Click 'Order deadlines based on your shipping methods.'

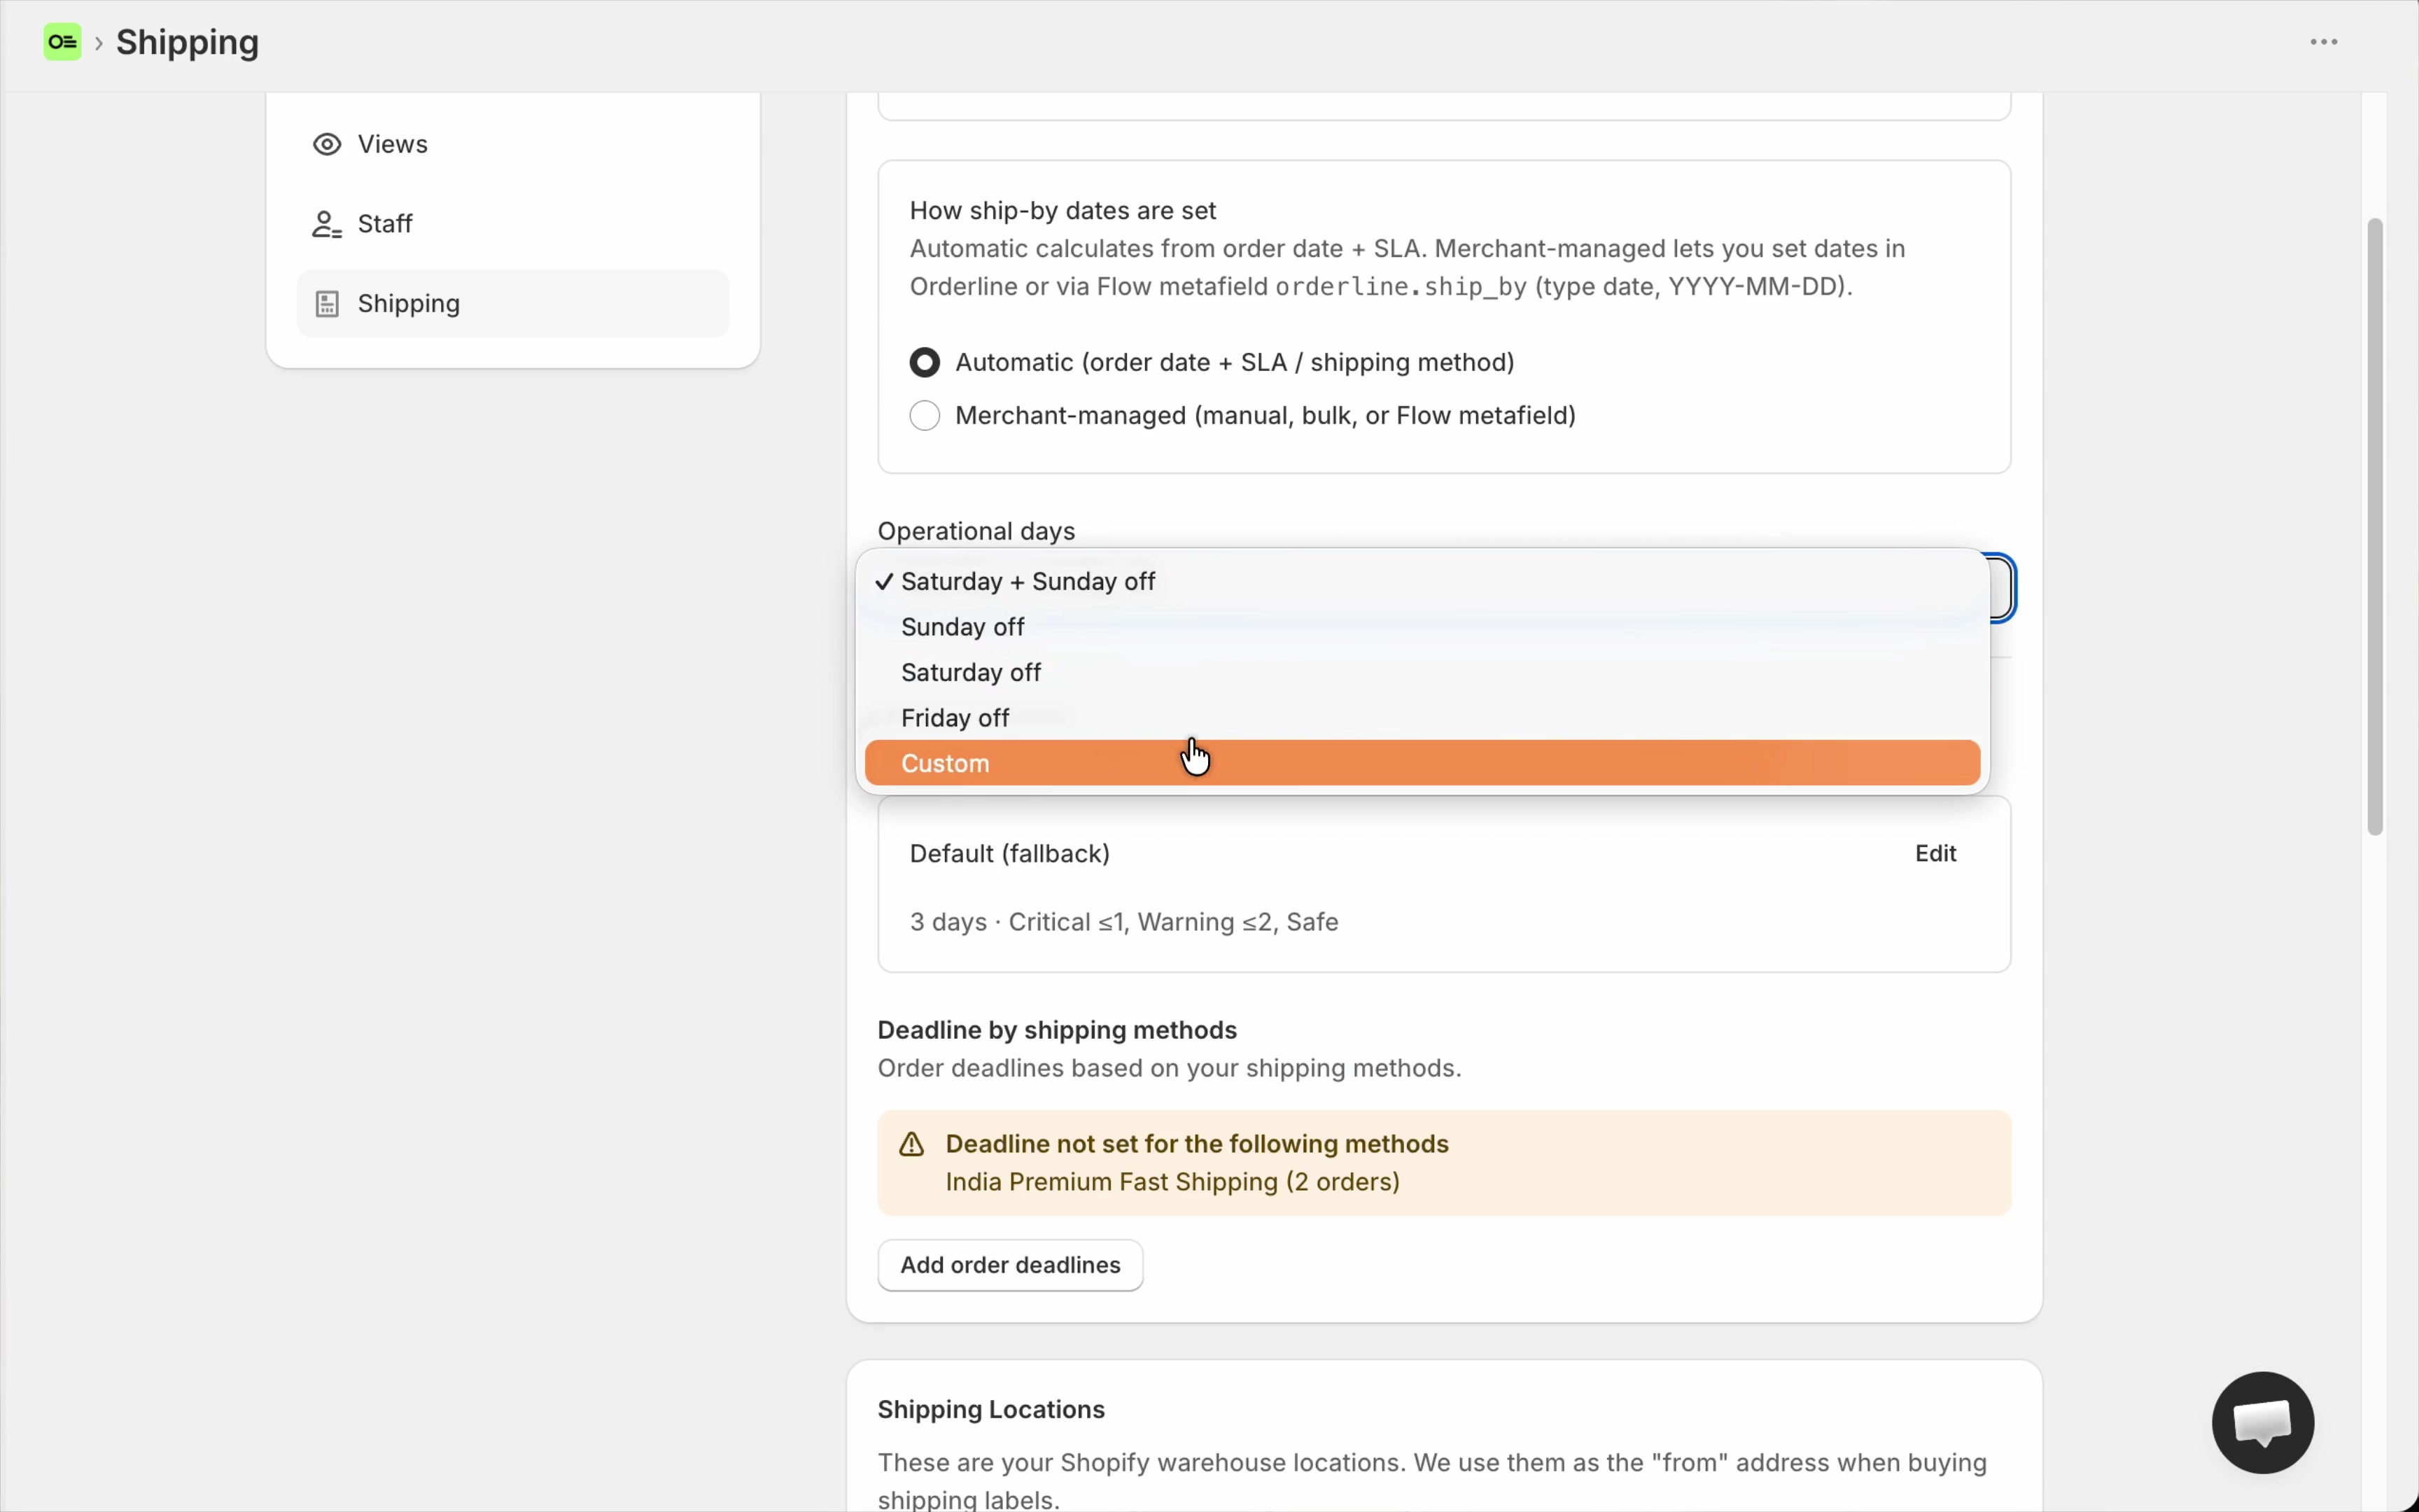(x=1168, y=1068)
